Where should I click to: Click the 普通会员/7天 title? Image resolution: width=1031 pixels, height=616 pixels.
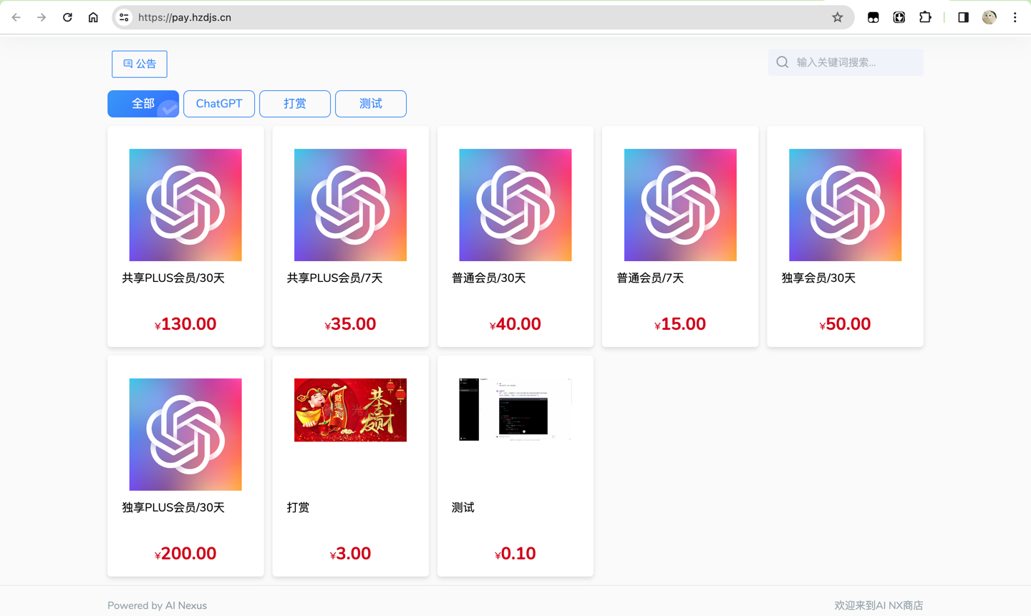[x=650, y=278]
